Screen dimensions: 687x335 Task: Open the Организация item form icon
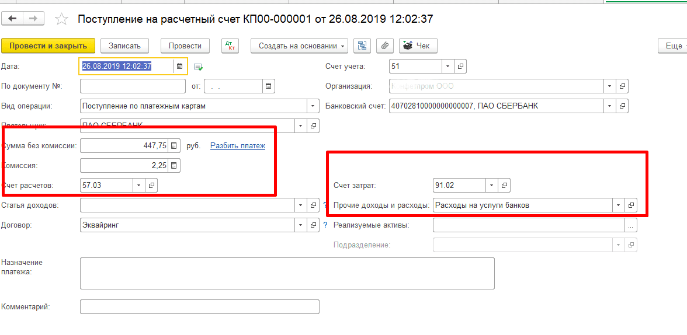pyautogui.click(x=622, y=86)
